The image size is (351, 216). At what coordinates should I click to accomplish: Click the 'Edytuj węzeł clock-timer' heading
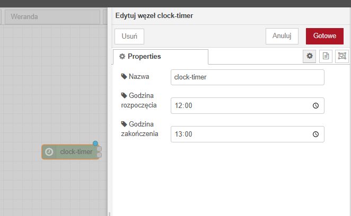coord(154,16)
